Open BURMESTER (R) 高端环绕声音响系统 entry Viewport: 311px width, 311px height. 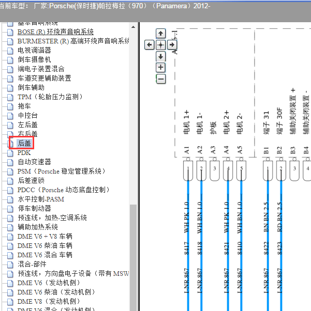pos(73,41)
